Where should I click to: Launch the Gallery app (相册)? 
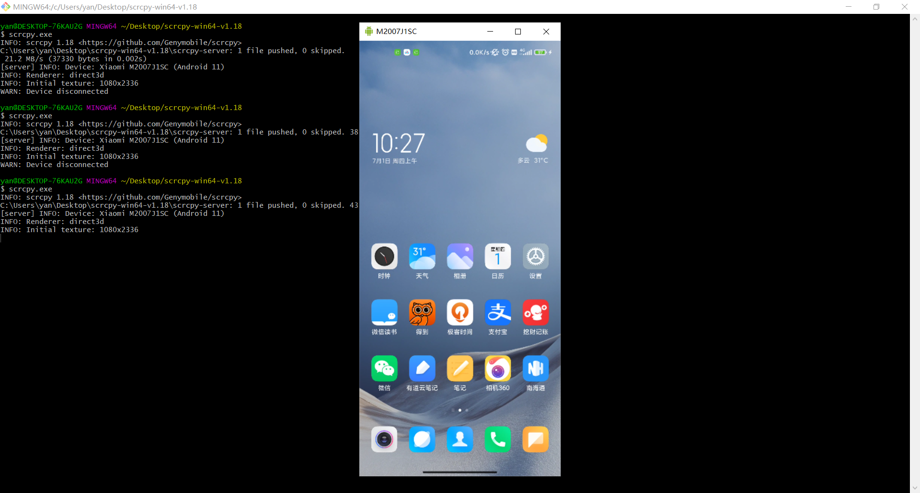(460, 257)
